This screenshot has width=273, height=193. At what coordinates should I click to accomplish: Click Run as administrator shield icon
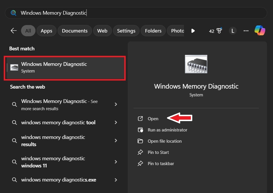pos(140,130)
